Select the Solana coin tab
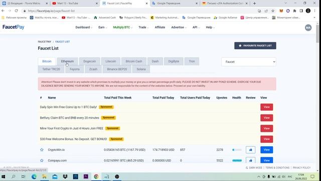This screenshot has width=321, height=181. click(141, 69)
